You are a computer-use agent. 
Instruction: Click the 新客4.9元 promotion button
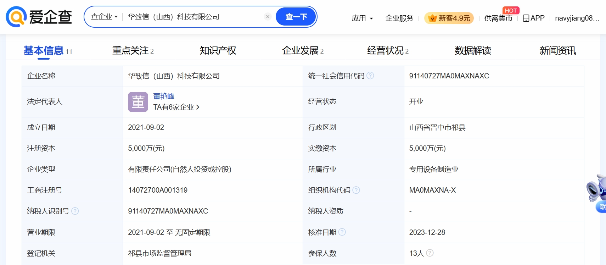click(x=449, y=18)
